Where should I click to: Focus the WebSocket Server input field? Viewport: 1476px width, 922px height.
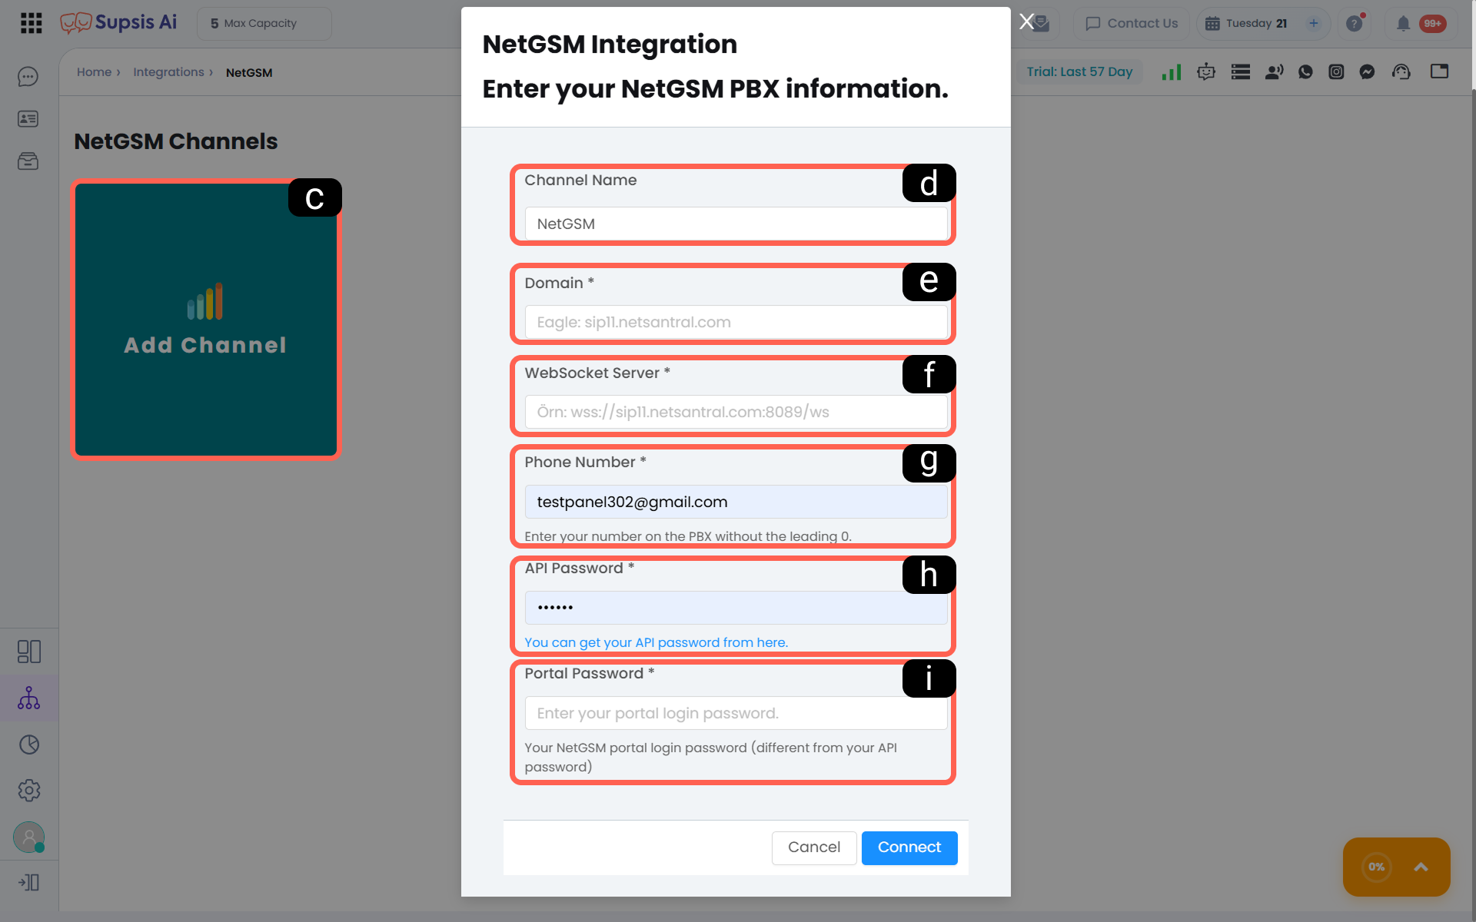tap(736, 413)
